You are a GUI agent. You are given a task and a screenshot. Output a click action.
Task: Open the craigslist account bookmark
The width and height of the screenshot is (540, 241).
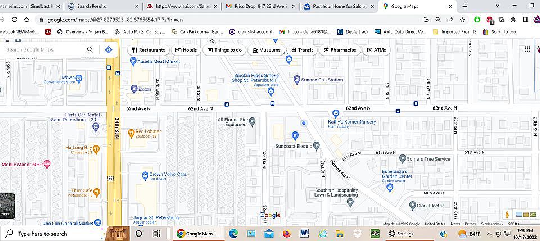coord(251,31)
